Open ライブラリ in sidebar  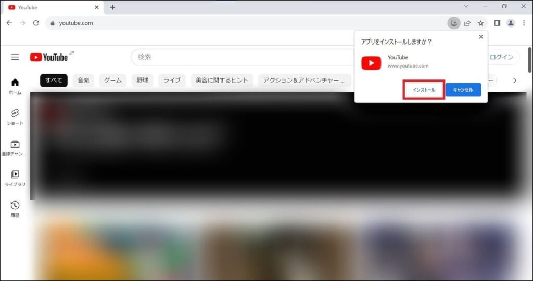pos(15,179)
